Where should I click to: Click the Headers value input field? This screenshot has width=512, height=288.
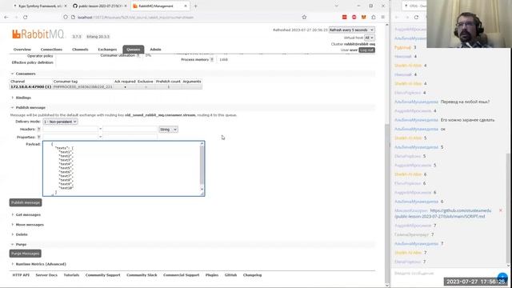(130, 130)
